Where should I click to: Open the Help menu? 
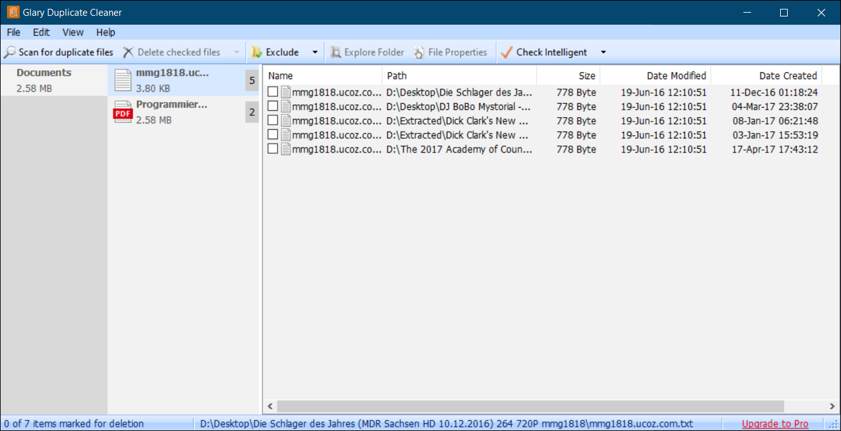tap(106, 32)
